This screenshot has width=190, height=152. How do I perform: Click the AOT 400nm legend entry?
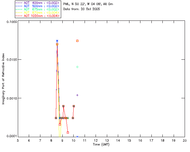(38, 3)
